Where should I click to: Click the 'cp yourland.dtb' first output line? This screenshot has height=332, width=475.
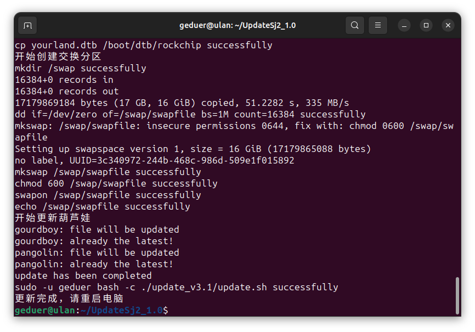pos(144,45)
